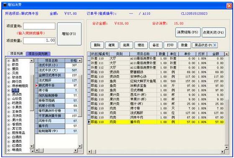Expand the 虾类 category node
The image size is (234, 158).
(9, 65)
